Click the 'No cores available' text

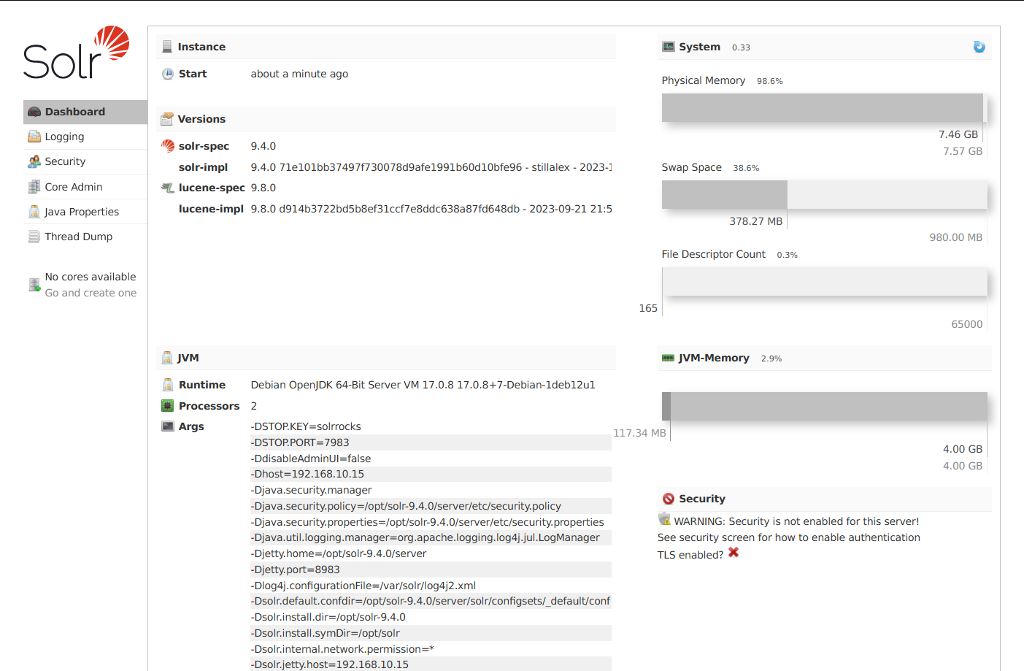(91, 277)
